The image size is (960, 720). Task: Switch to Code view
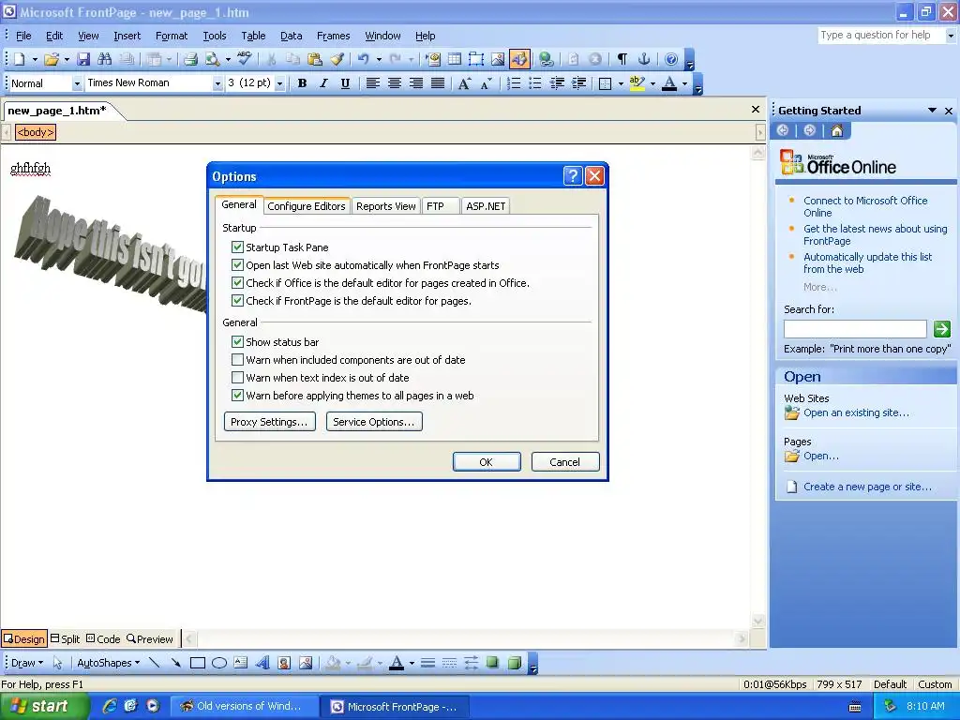tap(103, 639)
